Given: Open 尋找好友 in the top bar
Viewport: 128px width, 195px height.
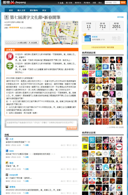Looking at the screenshot, I should (78, 3).
